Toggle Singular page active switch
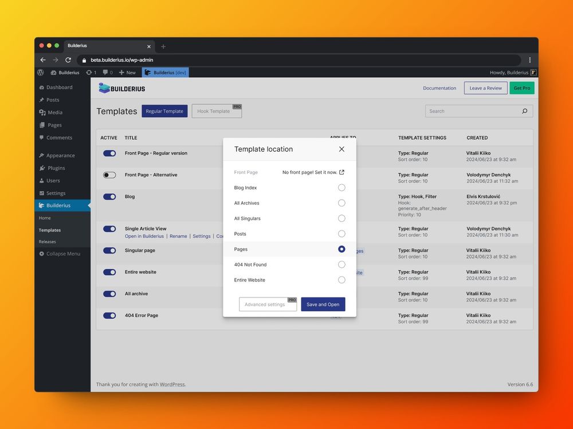573x429 pixels. (109, 251)
